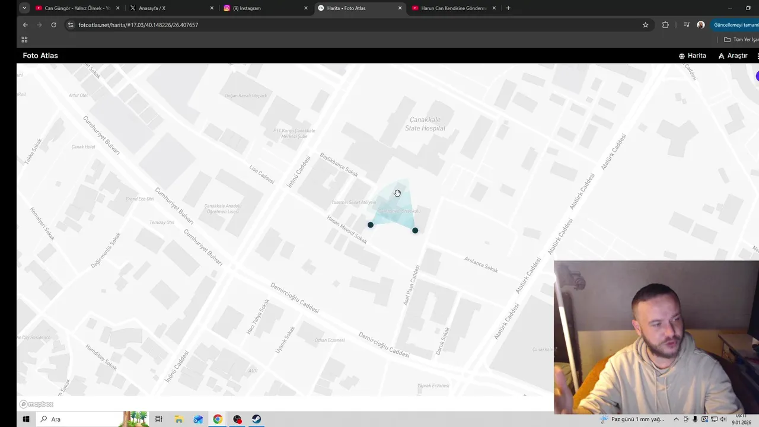759x427 pixels.
Task: Open the apps grid in bookmarks bar
Action: (24, 40)
